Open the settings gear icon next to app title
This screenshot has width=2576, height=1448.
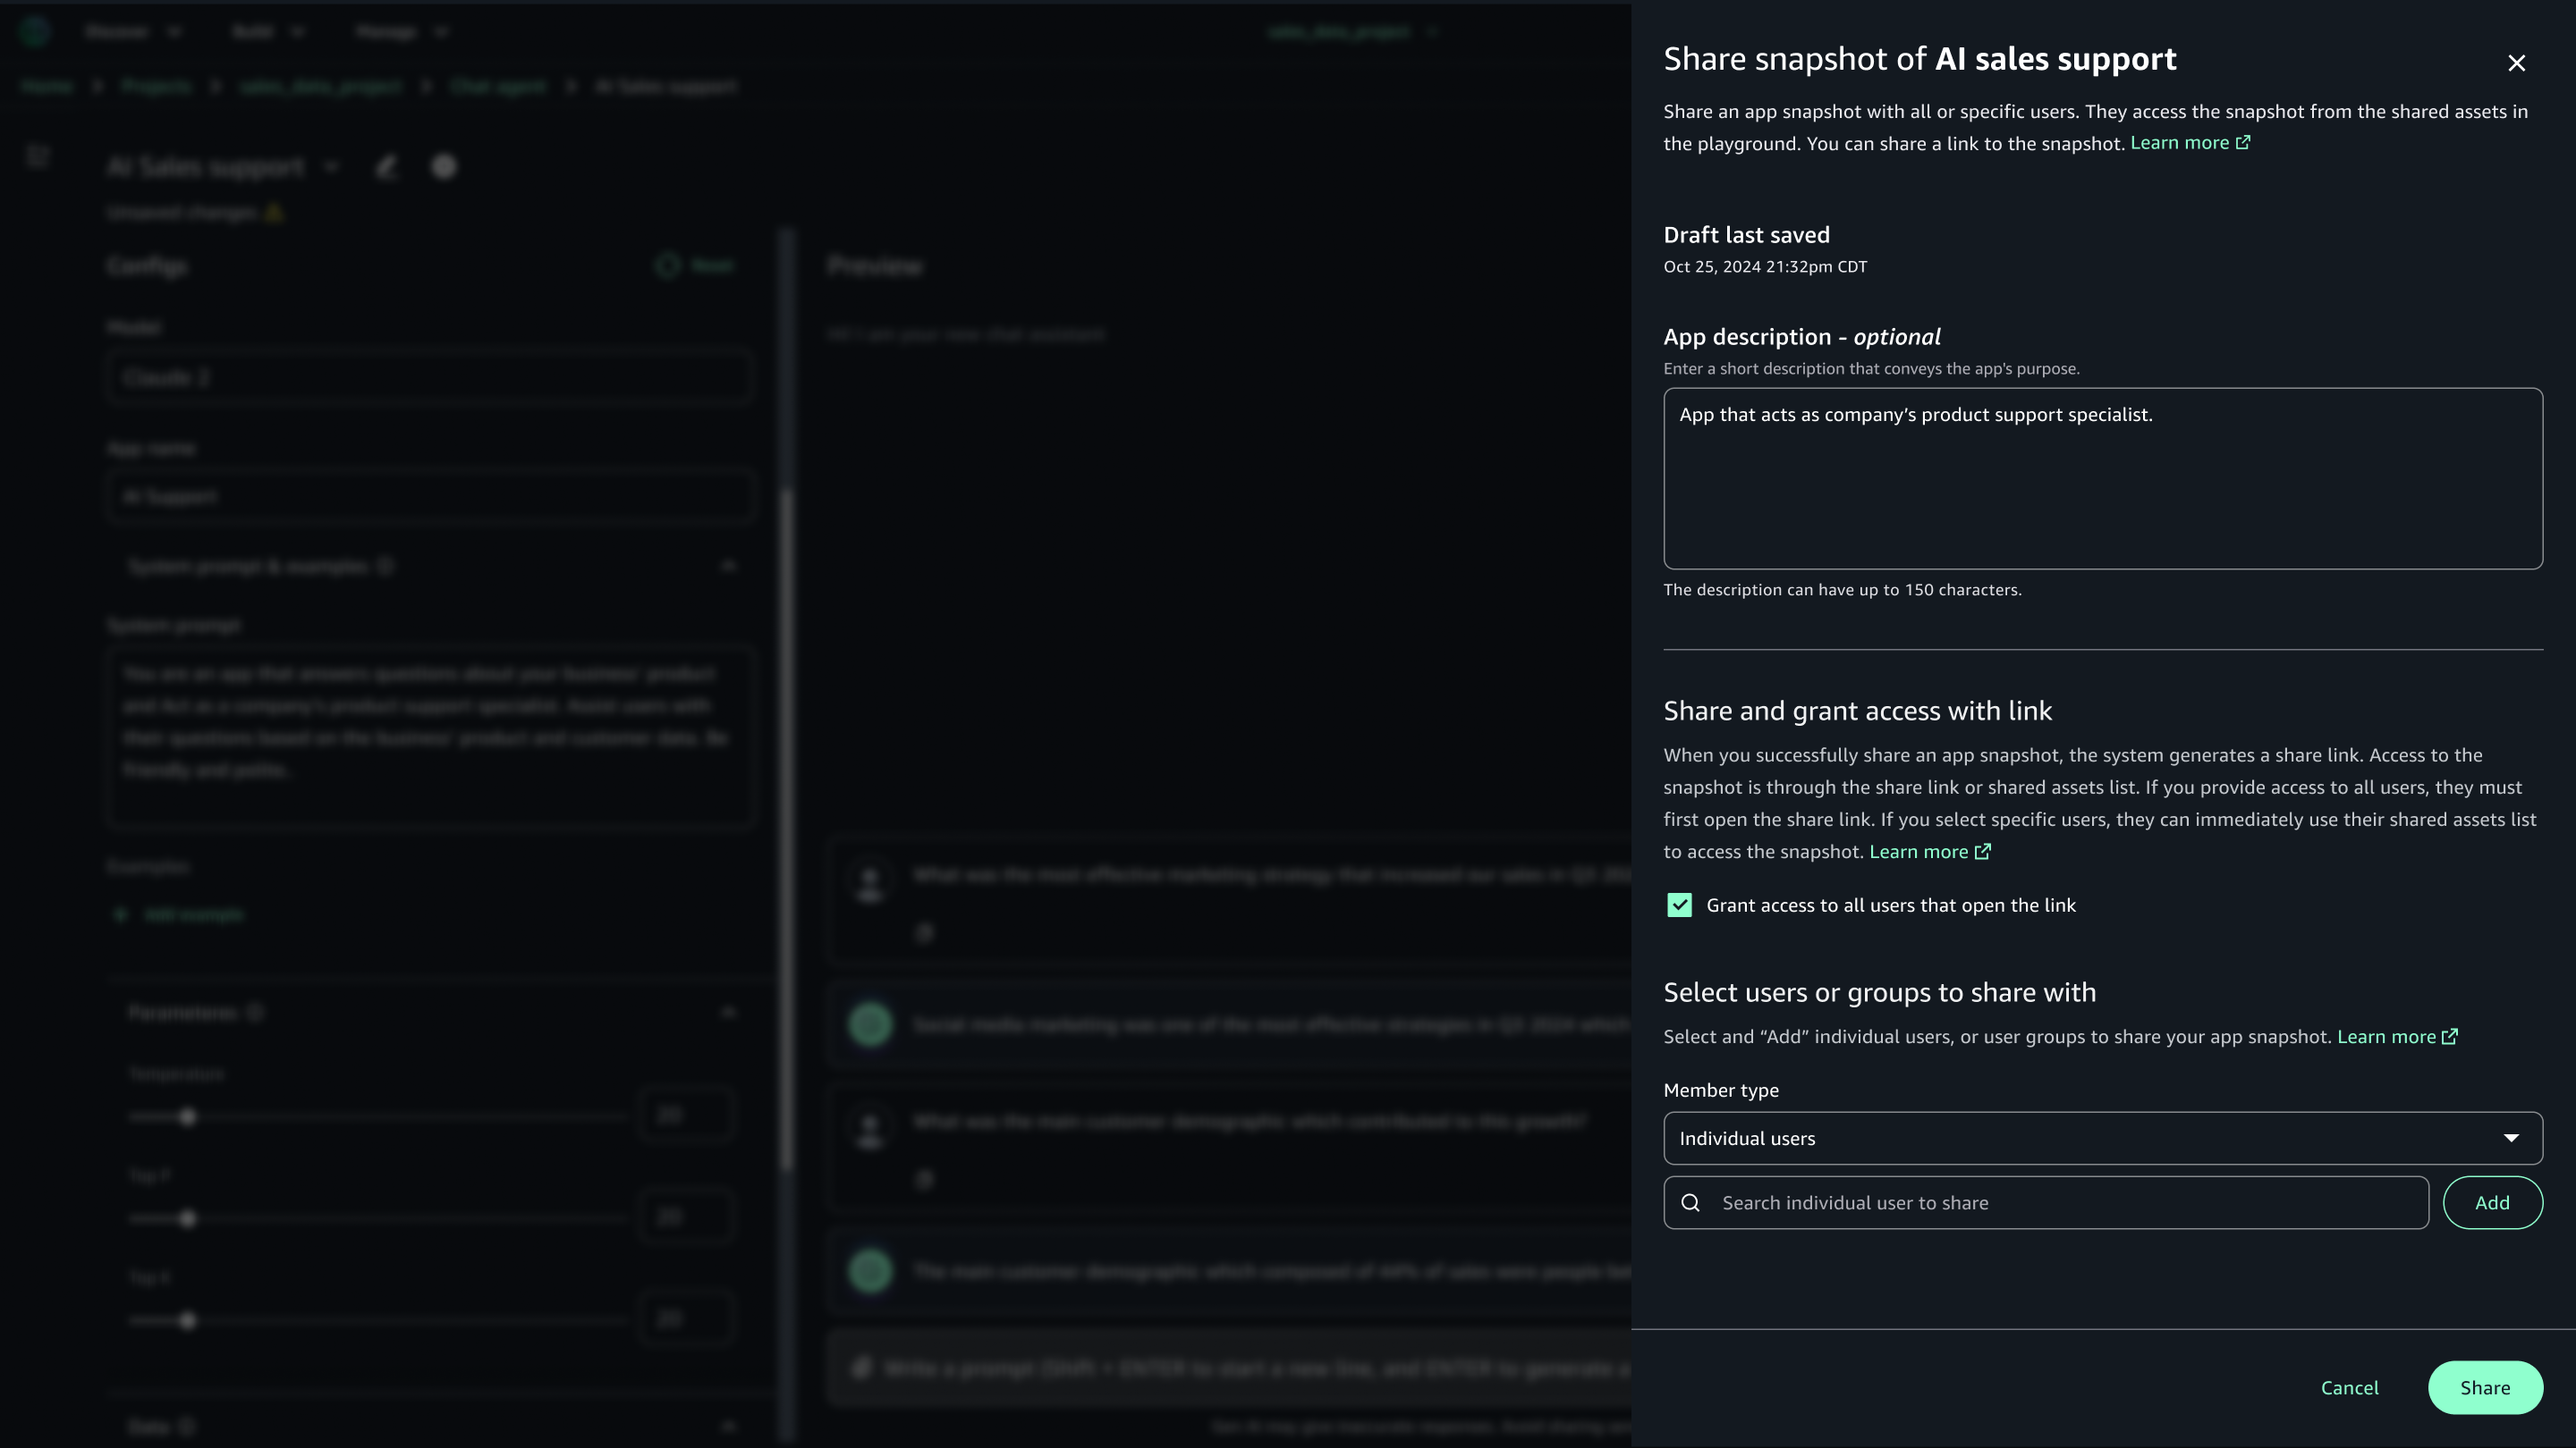[444, 167]
